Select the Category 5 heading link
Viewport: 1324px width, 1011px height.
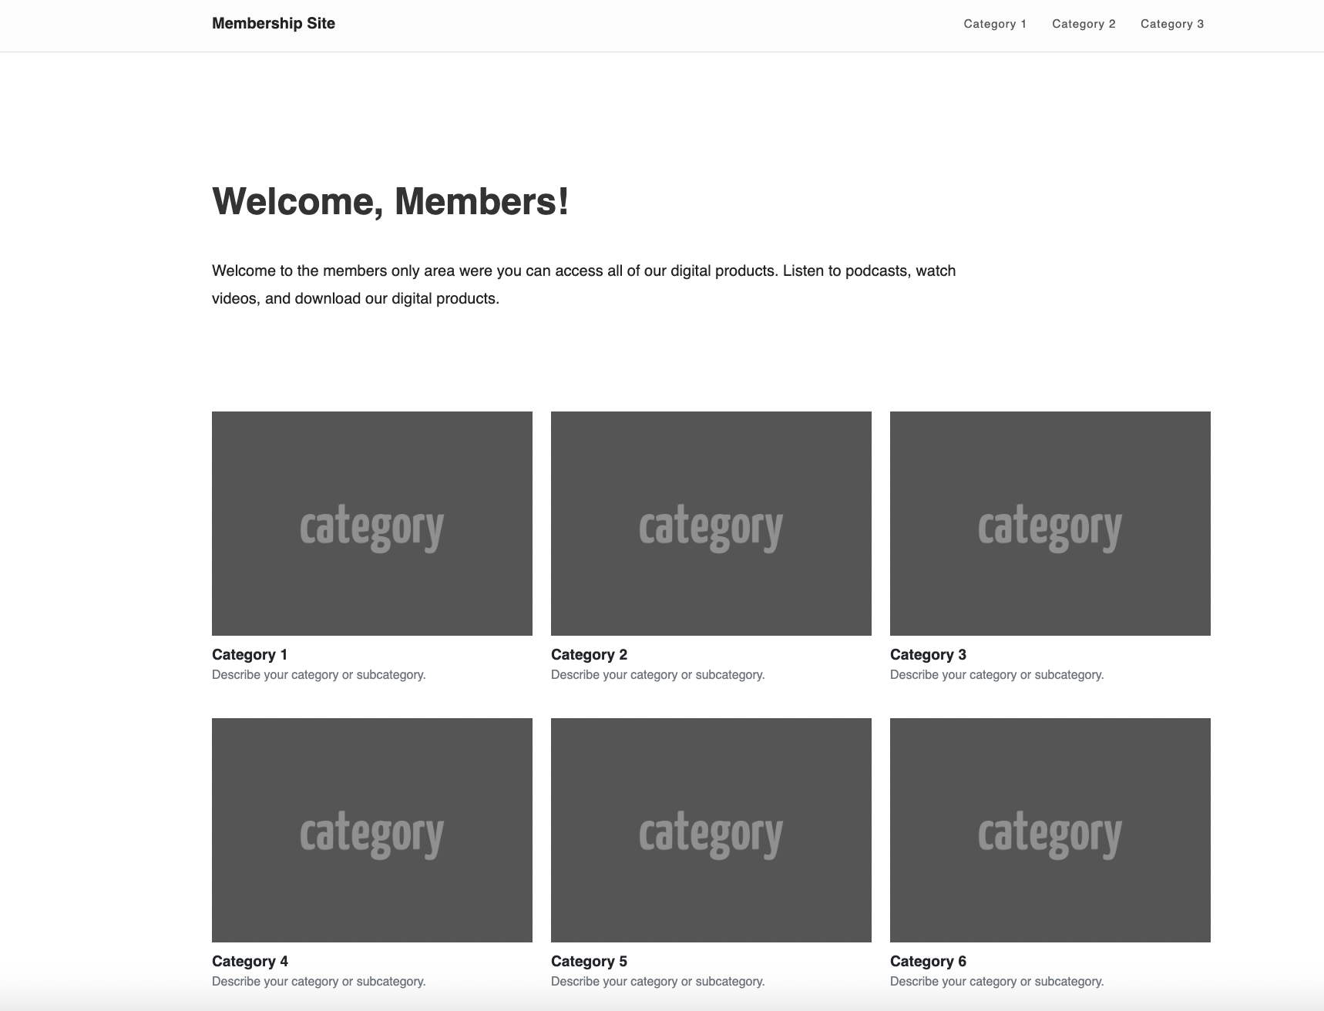(x=589, y=961)
